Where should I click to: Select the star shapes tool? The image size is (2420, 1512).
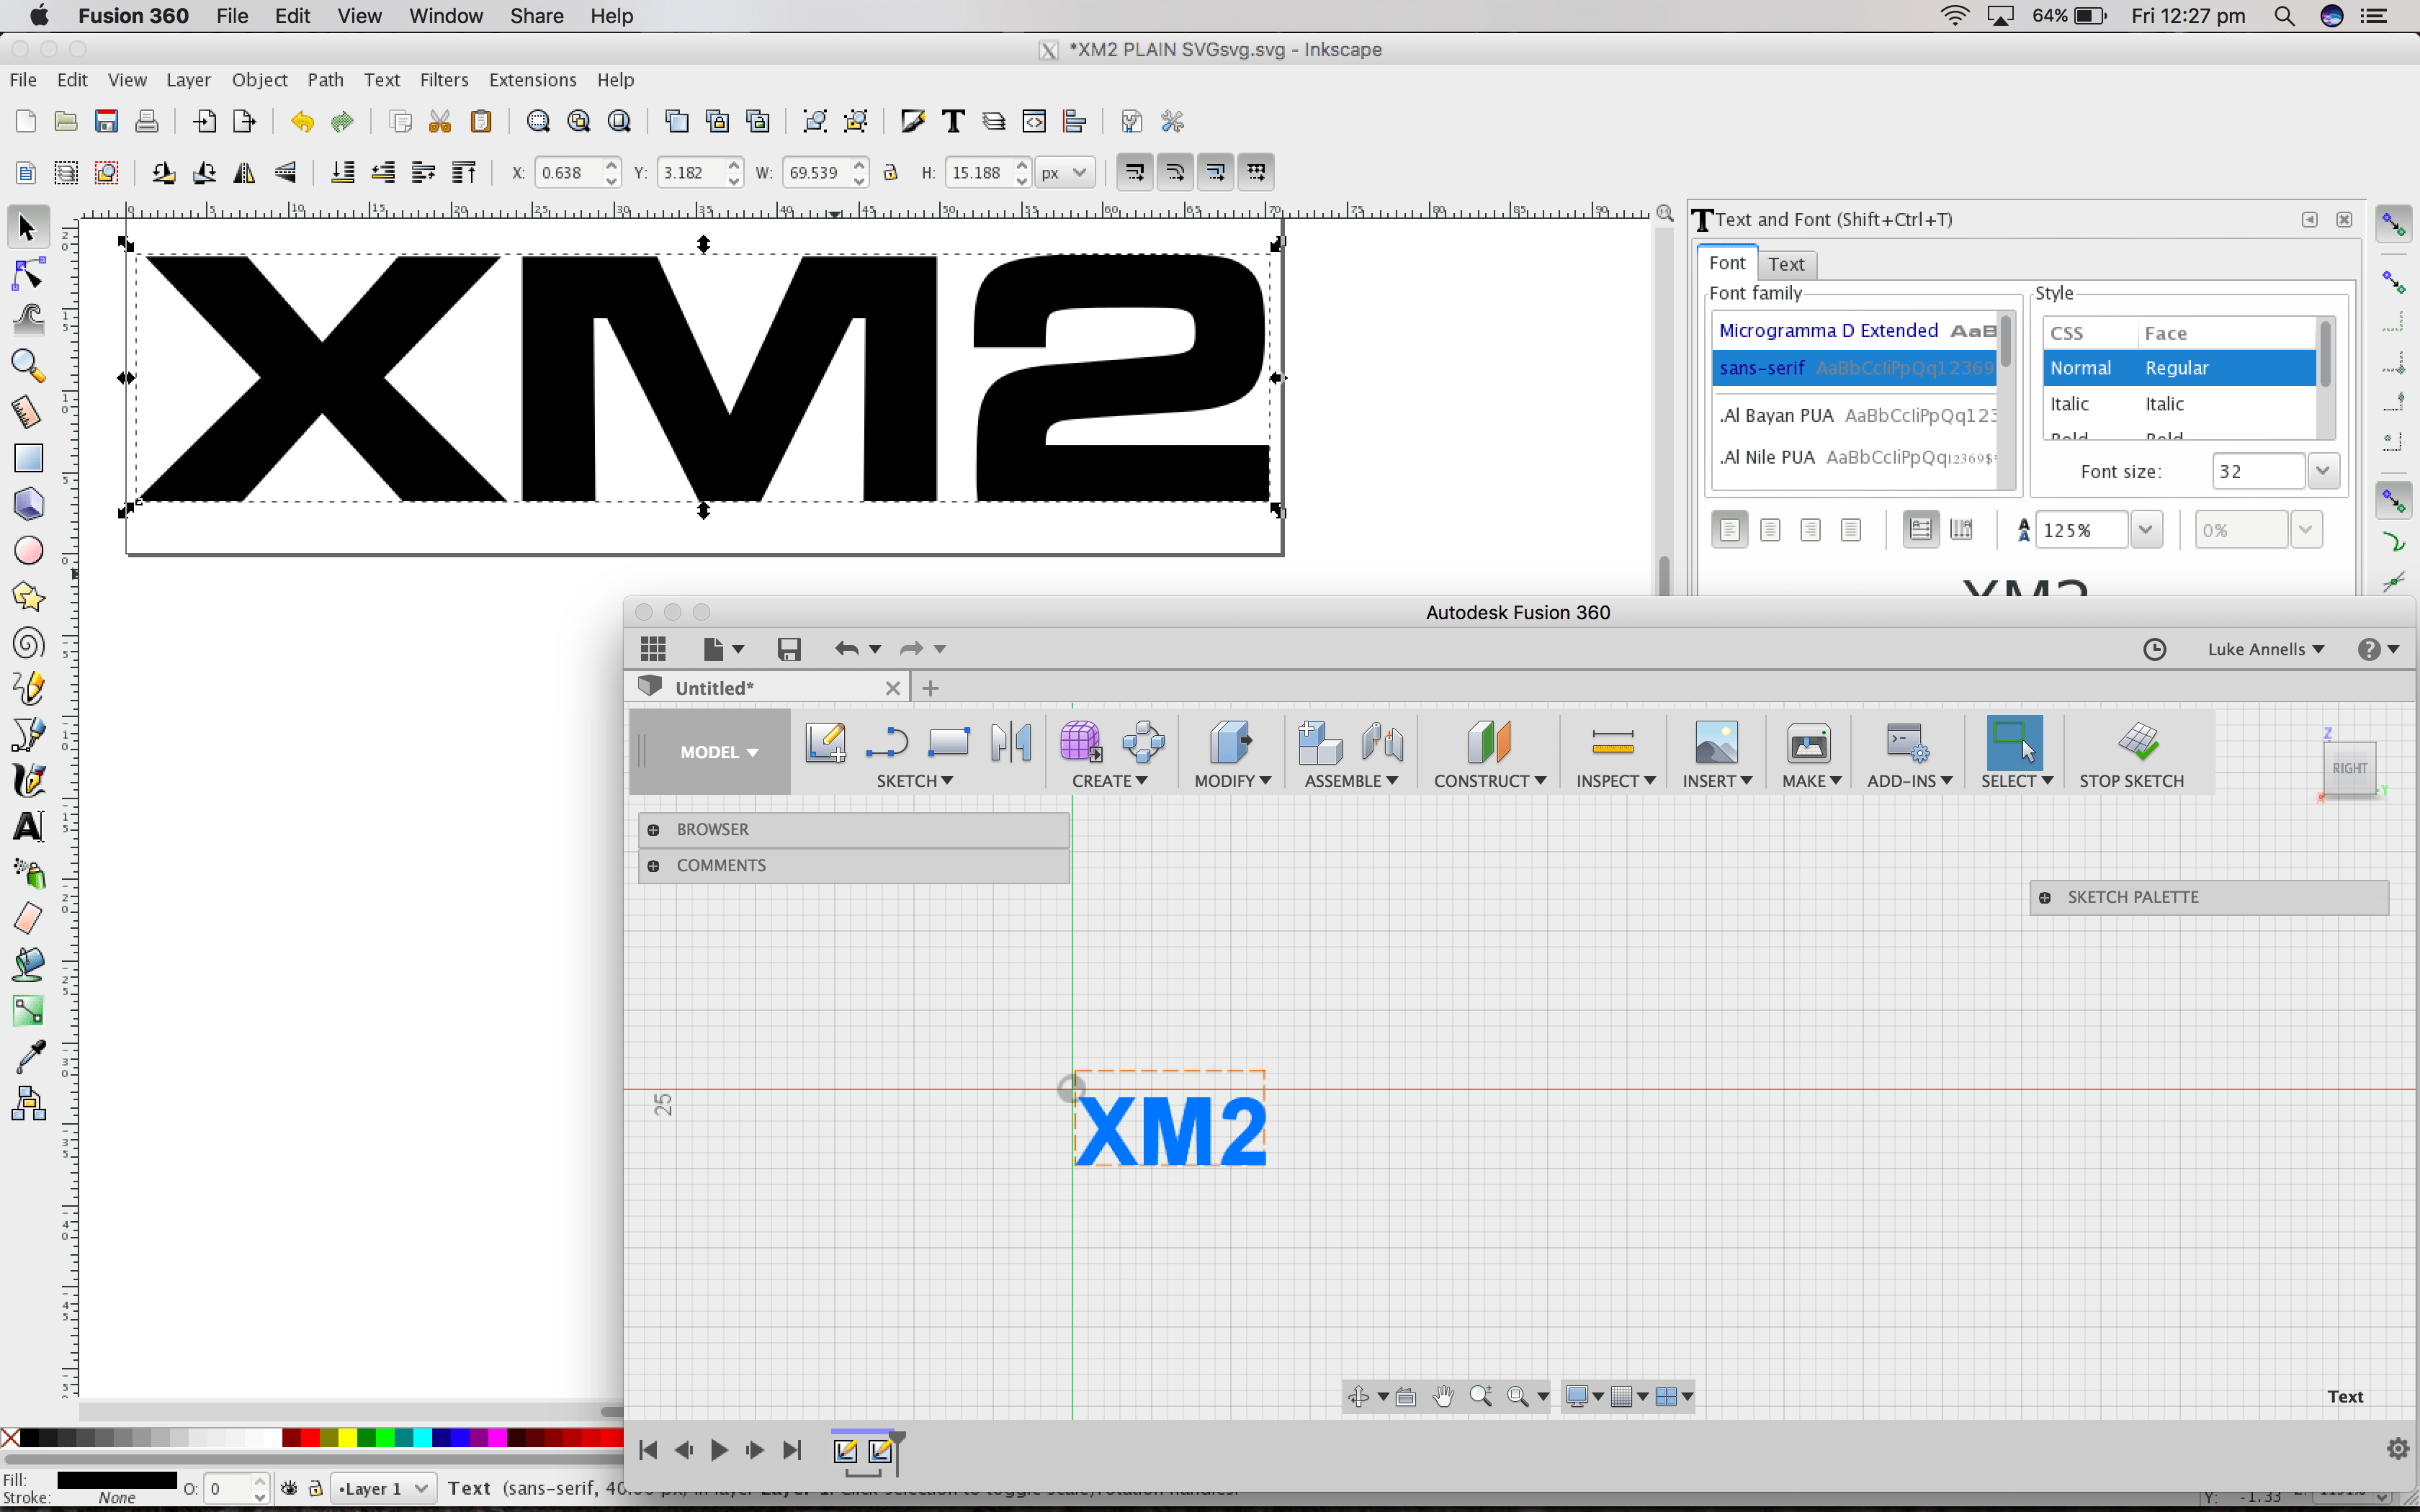tap(29, 597)
